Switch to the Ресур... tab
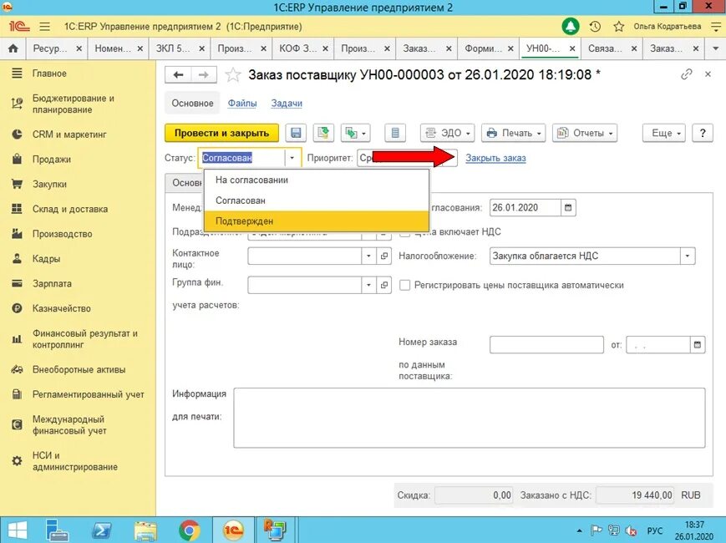Image resolution: width=726 pixels, height=543 pixels. point(50,48)
